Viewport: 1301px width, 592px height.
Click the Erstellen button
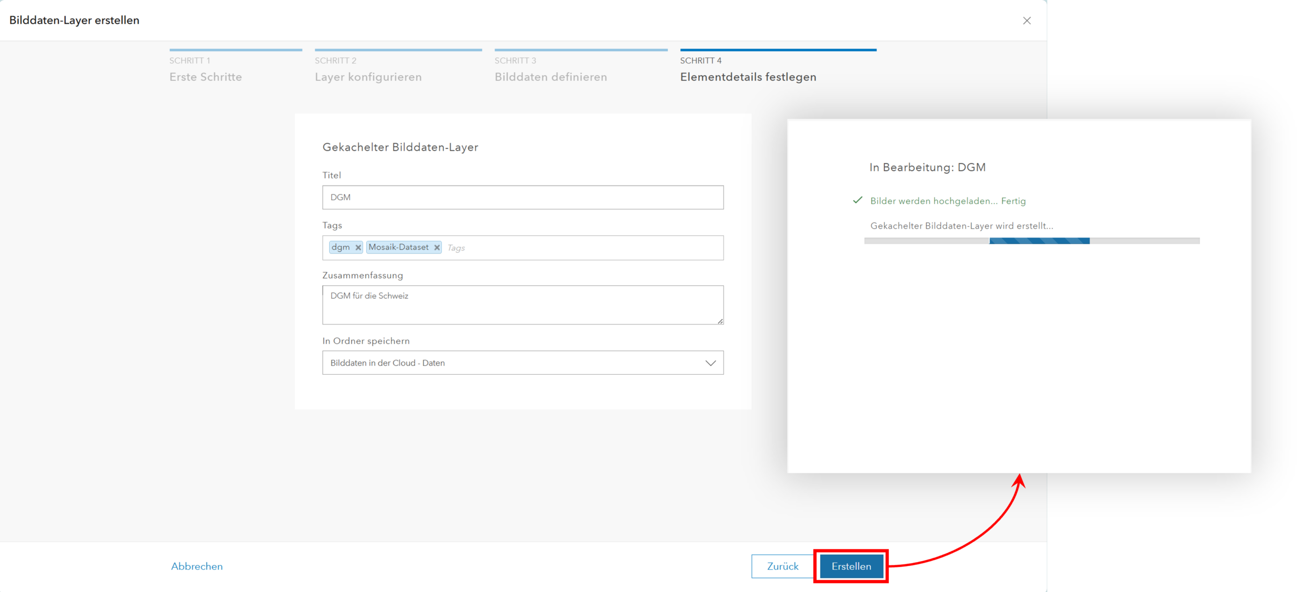851,566
